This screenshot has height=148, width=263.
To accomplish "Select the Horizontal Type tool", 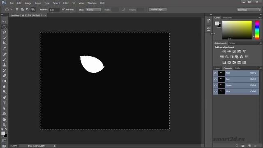I will coord(5,103).
